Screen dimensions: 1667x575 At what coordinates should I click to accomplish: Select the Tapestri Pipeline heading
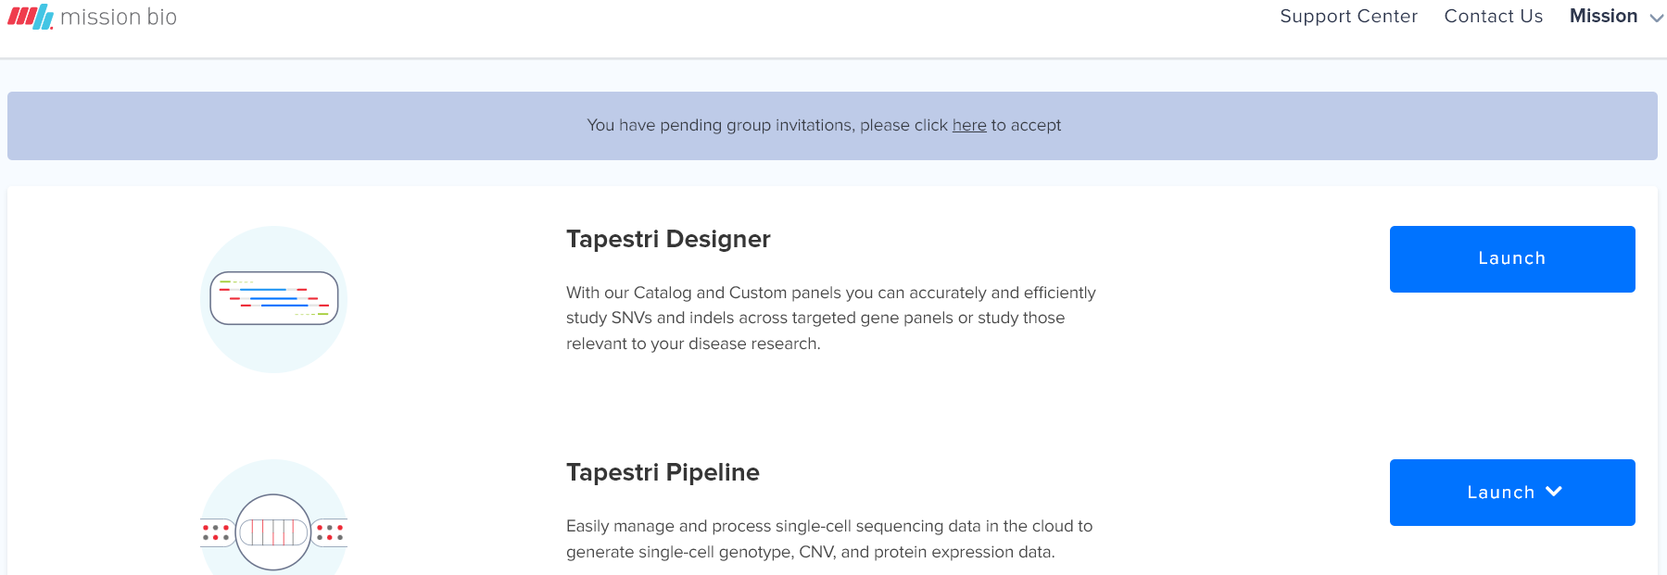coord(663,472)
